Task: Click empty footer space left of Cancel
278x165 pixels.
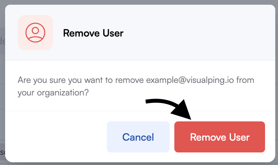Action: [56, 137]
